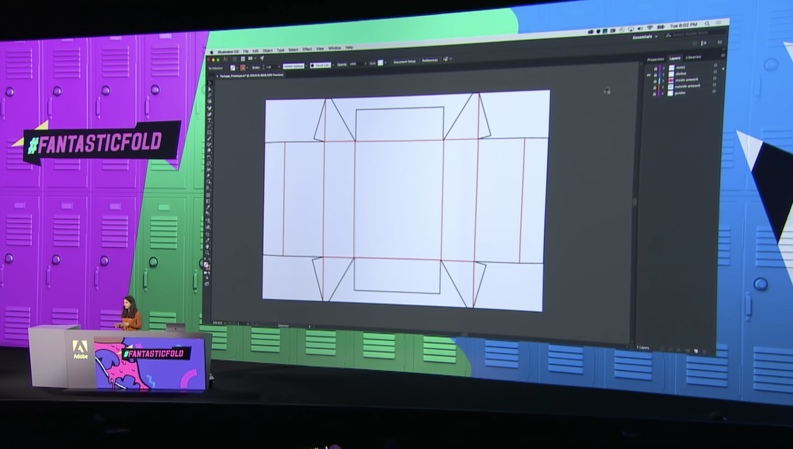This screenshot has width=793, height=449.
Task: Click the Preferences button
Action: [429, 61]
